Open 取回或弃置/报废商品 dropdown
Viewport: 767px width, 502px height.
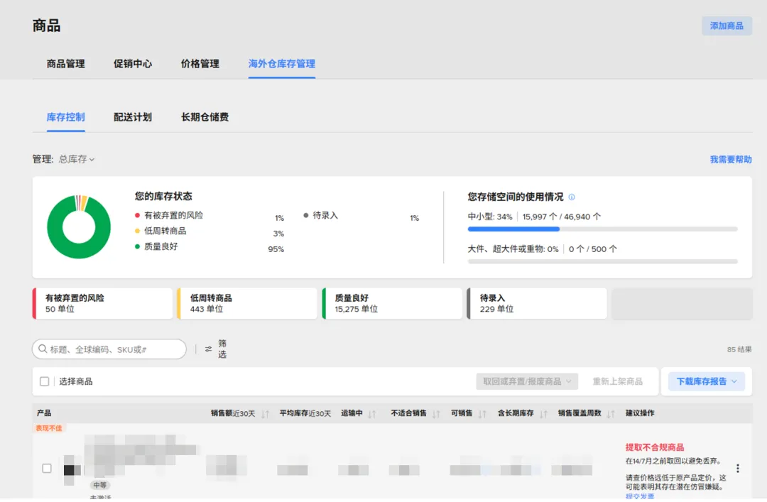point(527,381)
